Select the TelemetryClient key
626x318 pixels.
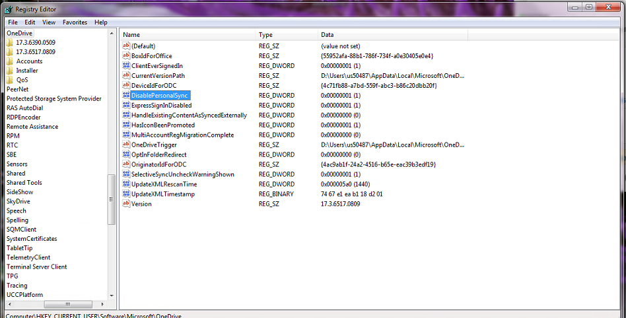28,257
